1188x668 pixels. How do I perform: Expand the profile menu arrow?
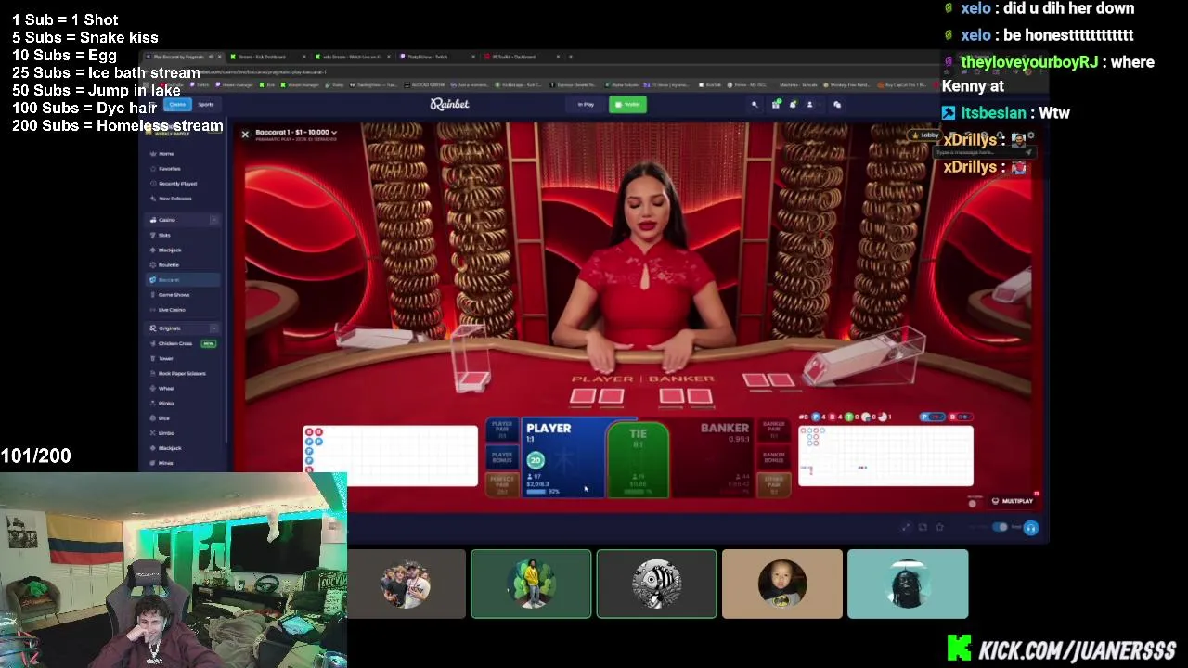[817, 105]
